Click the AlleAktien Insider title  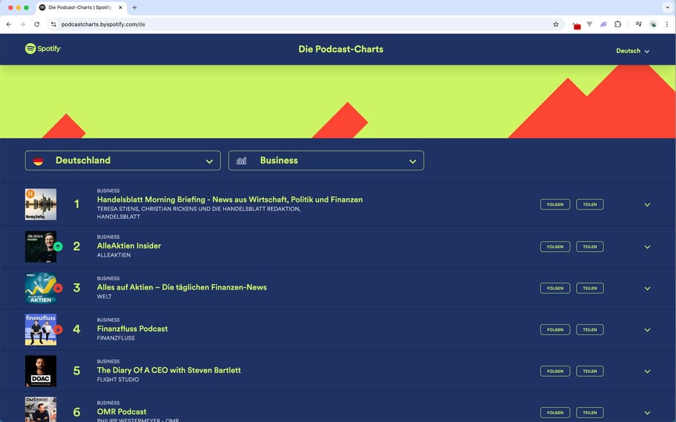[129, 246]
